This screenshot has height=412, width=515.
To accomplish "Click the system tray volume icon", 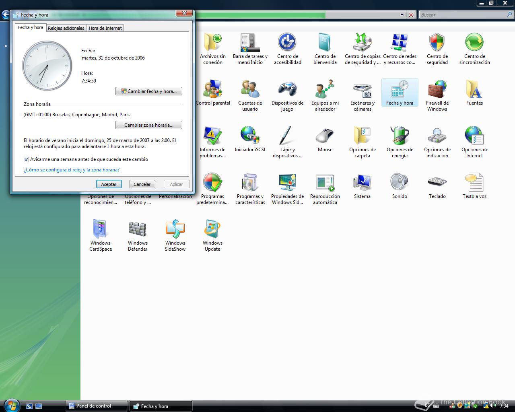I will (x=492, y=406).
